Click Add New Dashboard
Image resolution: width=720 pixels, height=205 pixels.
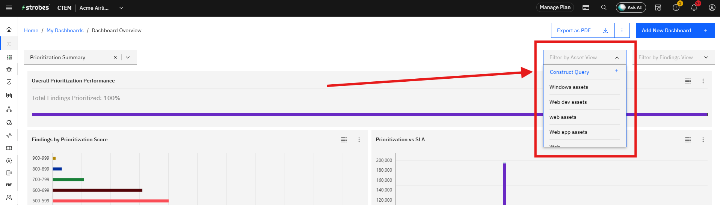(x=675, y=30)
